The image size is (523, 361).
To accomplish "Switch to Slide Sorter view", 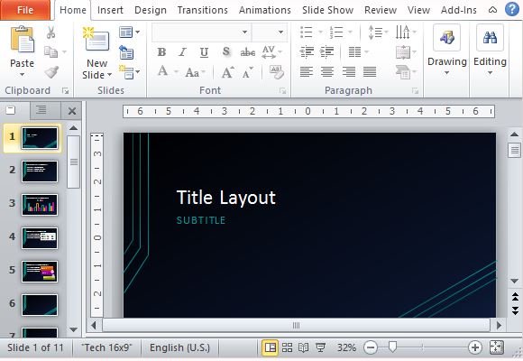I will pos(287,347).
